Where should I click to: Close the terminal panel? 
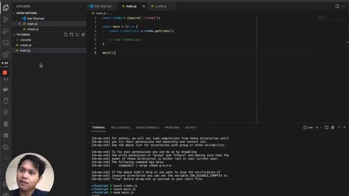point(344,127)
